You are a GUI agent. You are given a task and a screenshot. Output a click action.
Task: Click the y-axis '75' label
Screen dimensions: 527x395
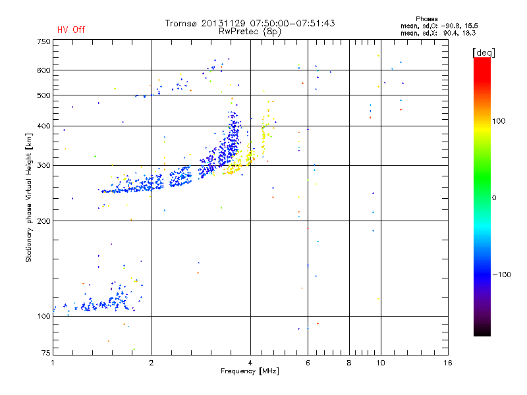point(46,353)
